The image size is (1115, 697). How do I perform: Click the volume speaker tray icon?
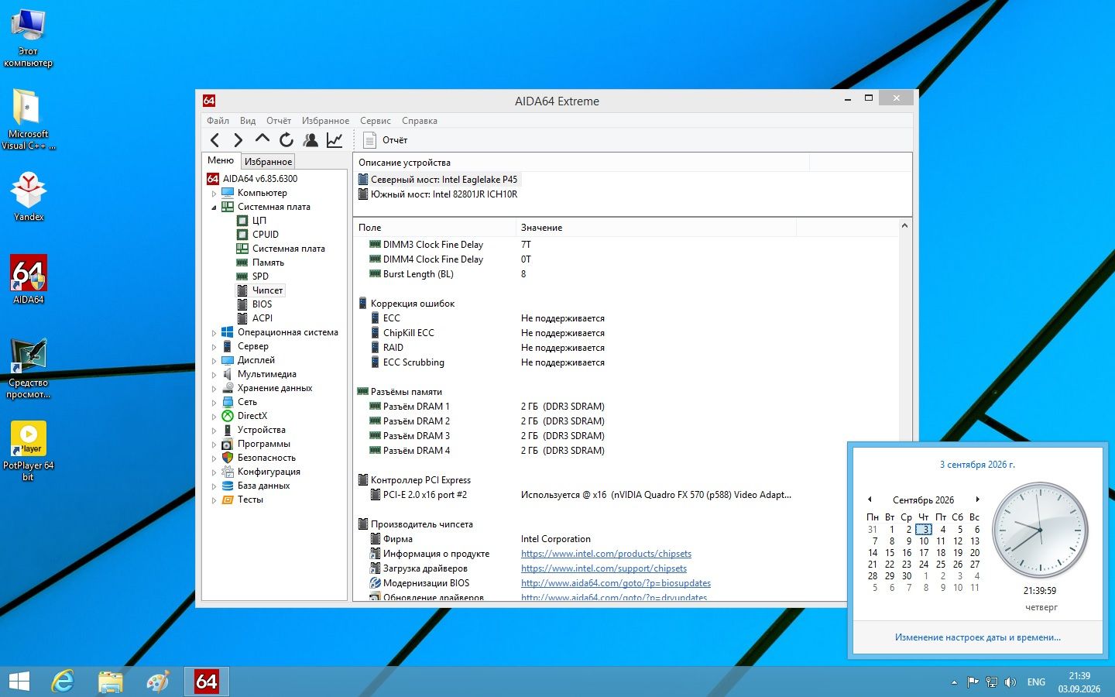point(1010,682)
